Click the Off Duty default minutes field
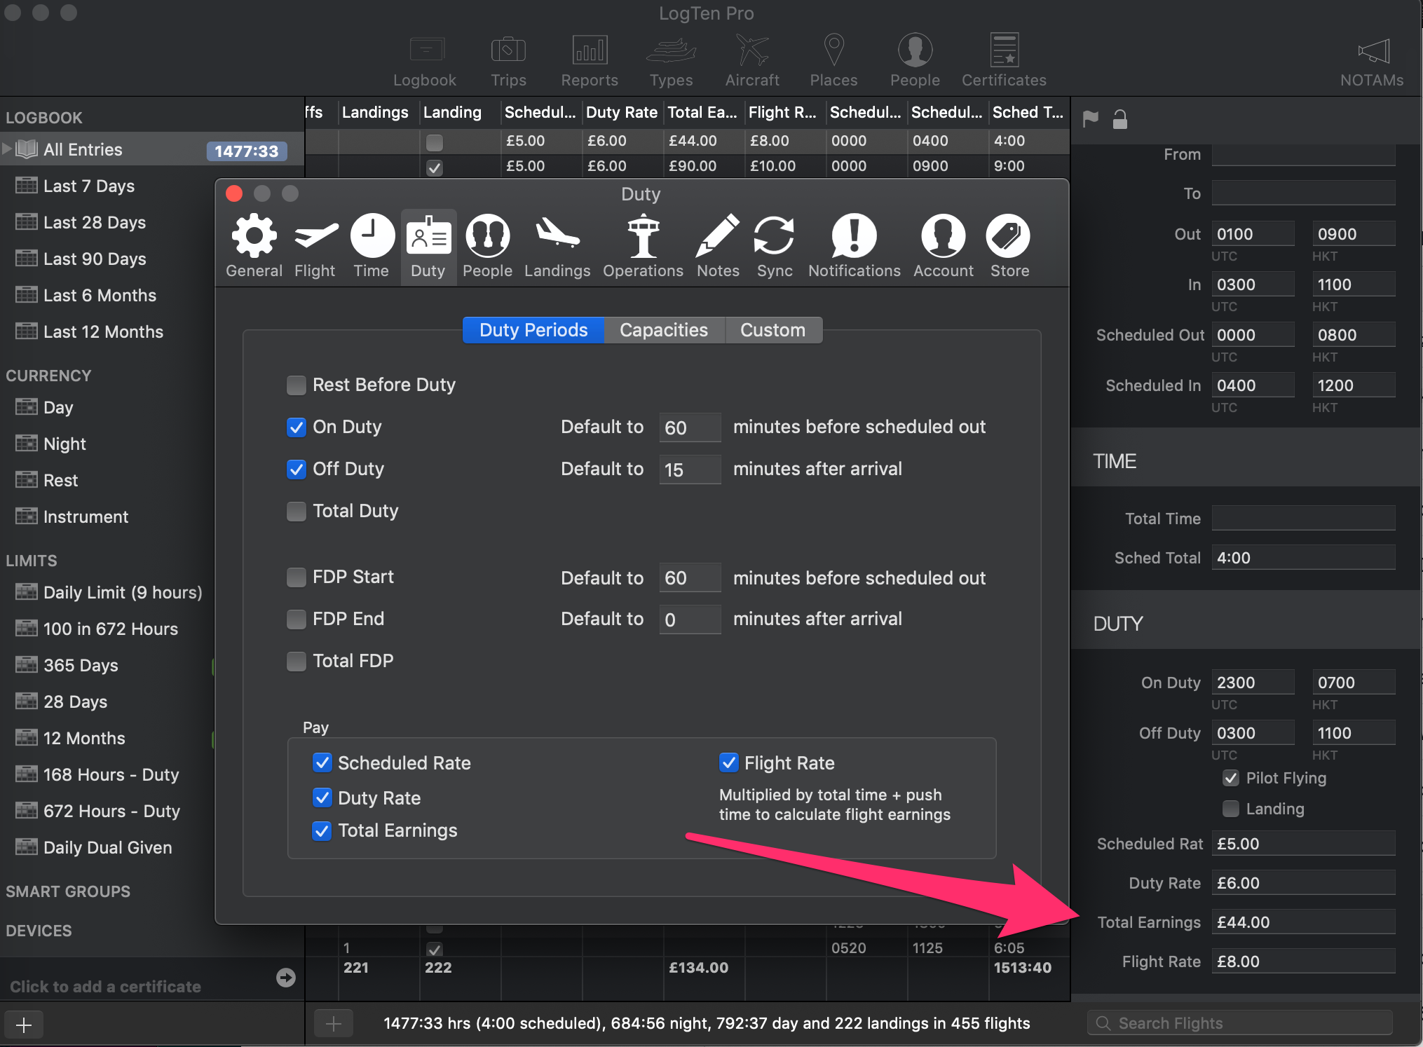 pos(690,470)
